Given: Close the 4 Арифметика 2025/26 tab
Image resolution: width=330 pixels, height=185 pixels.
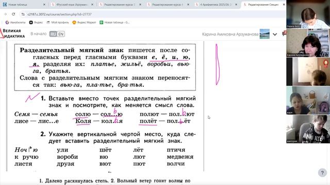Looking at the screenshot, I should coord(236,5).
